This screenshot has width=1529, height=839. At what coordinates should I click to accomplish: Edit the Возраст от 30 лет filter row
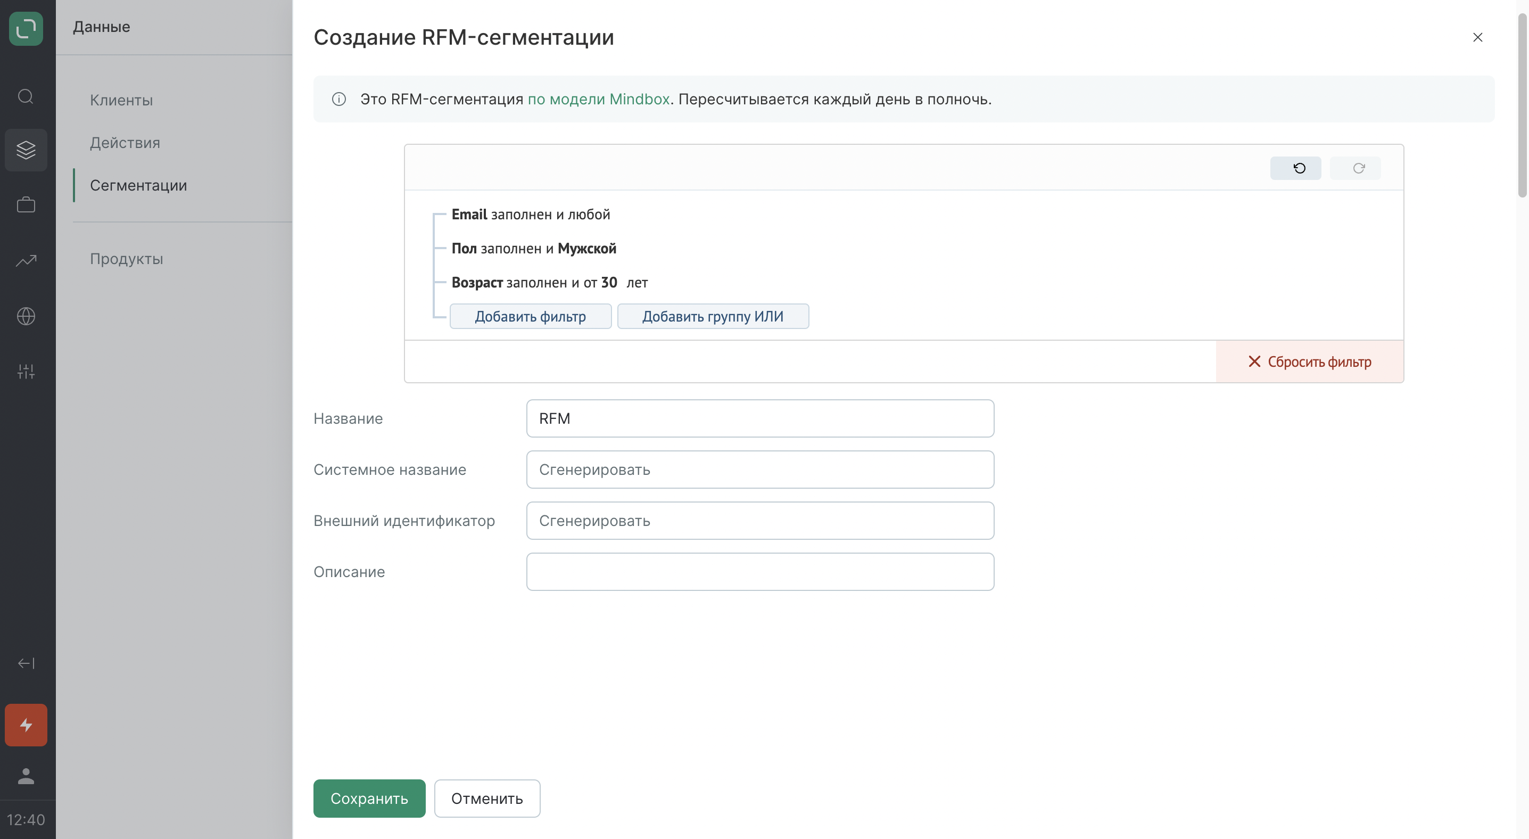(550, 283)
